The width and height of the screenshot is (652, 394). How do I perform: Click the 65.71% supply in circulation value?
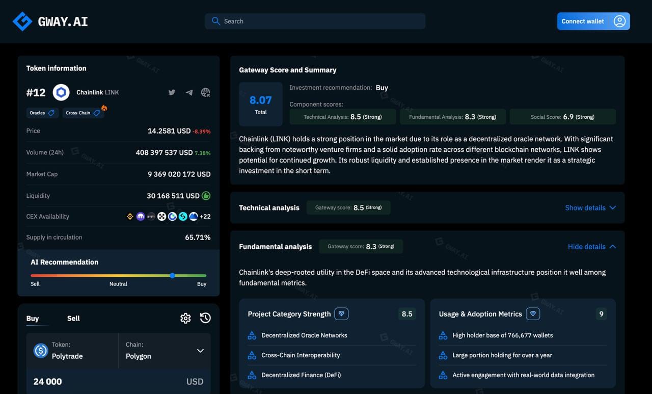(x=198, y=238)
